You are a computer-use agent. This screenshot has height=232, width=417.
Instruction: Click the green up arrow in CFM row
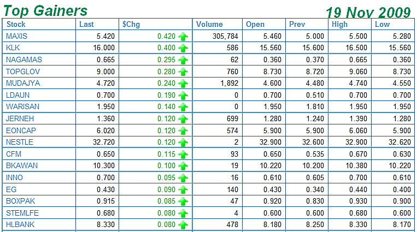[183, 154]
